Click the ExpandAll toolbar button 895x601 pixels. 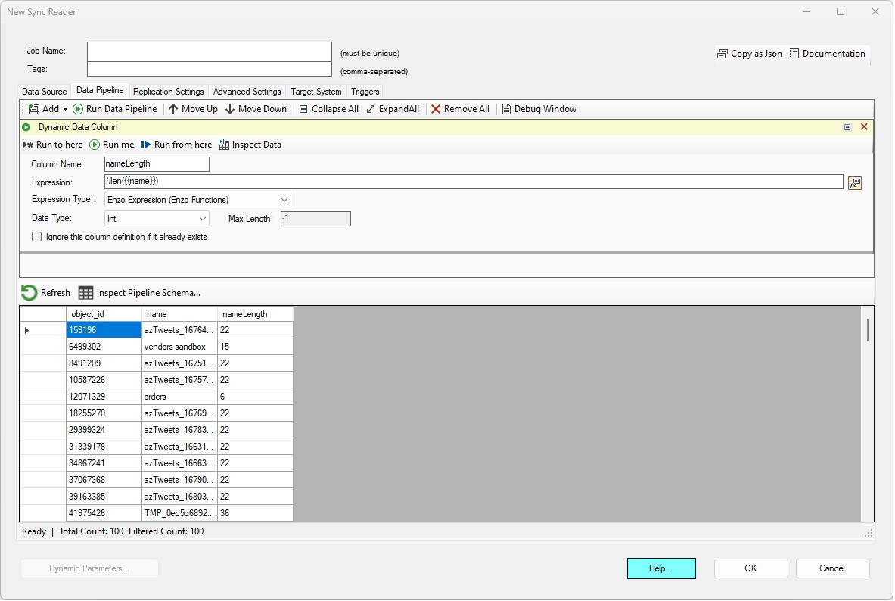coord(393,109)
